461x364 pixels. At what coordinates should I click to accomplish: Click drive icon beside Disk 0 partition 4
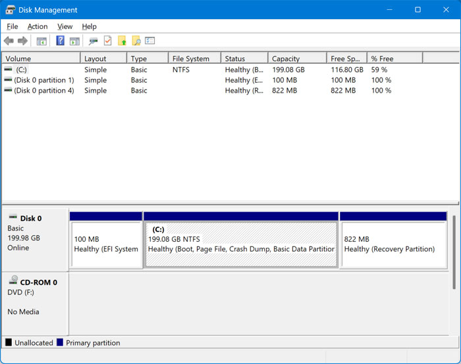[x=8, y=90]
